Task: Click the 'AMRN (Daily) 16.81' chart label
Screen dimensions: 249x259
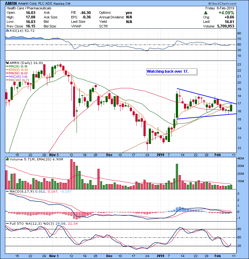Action: pos(26,63)
